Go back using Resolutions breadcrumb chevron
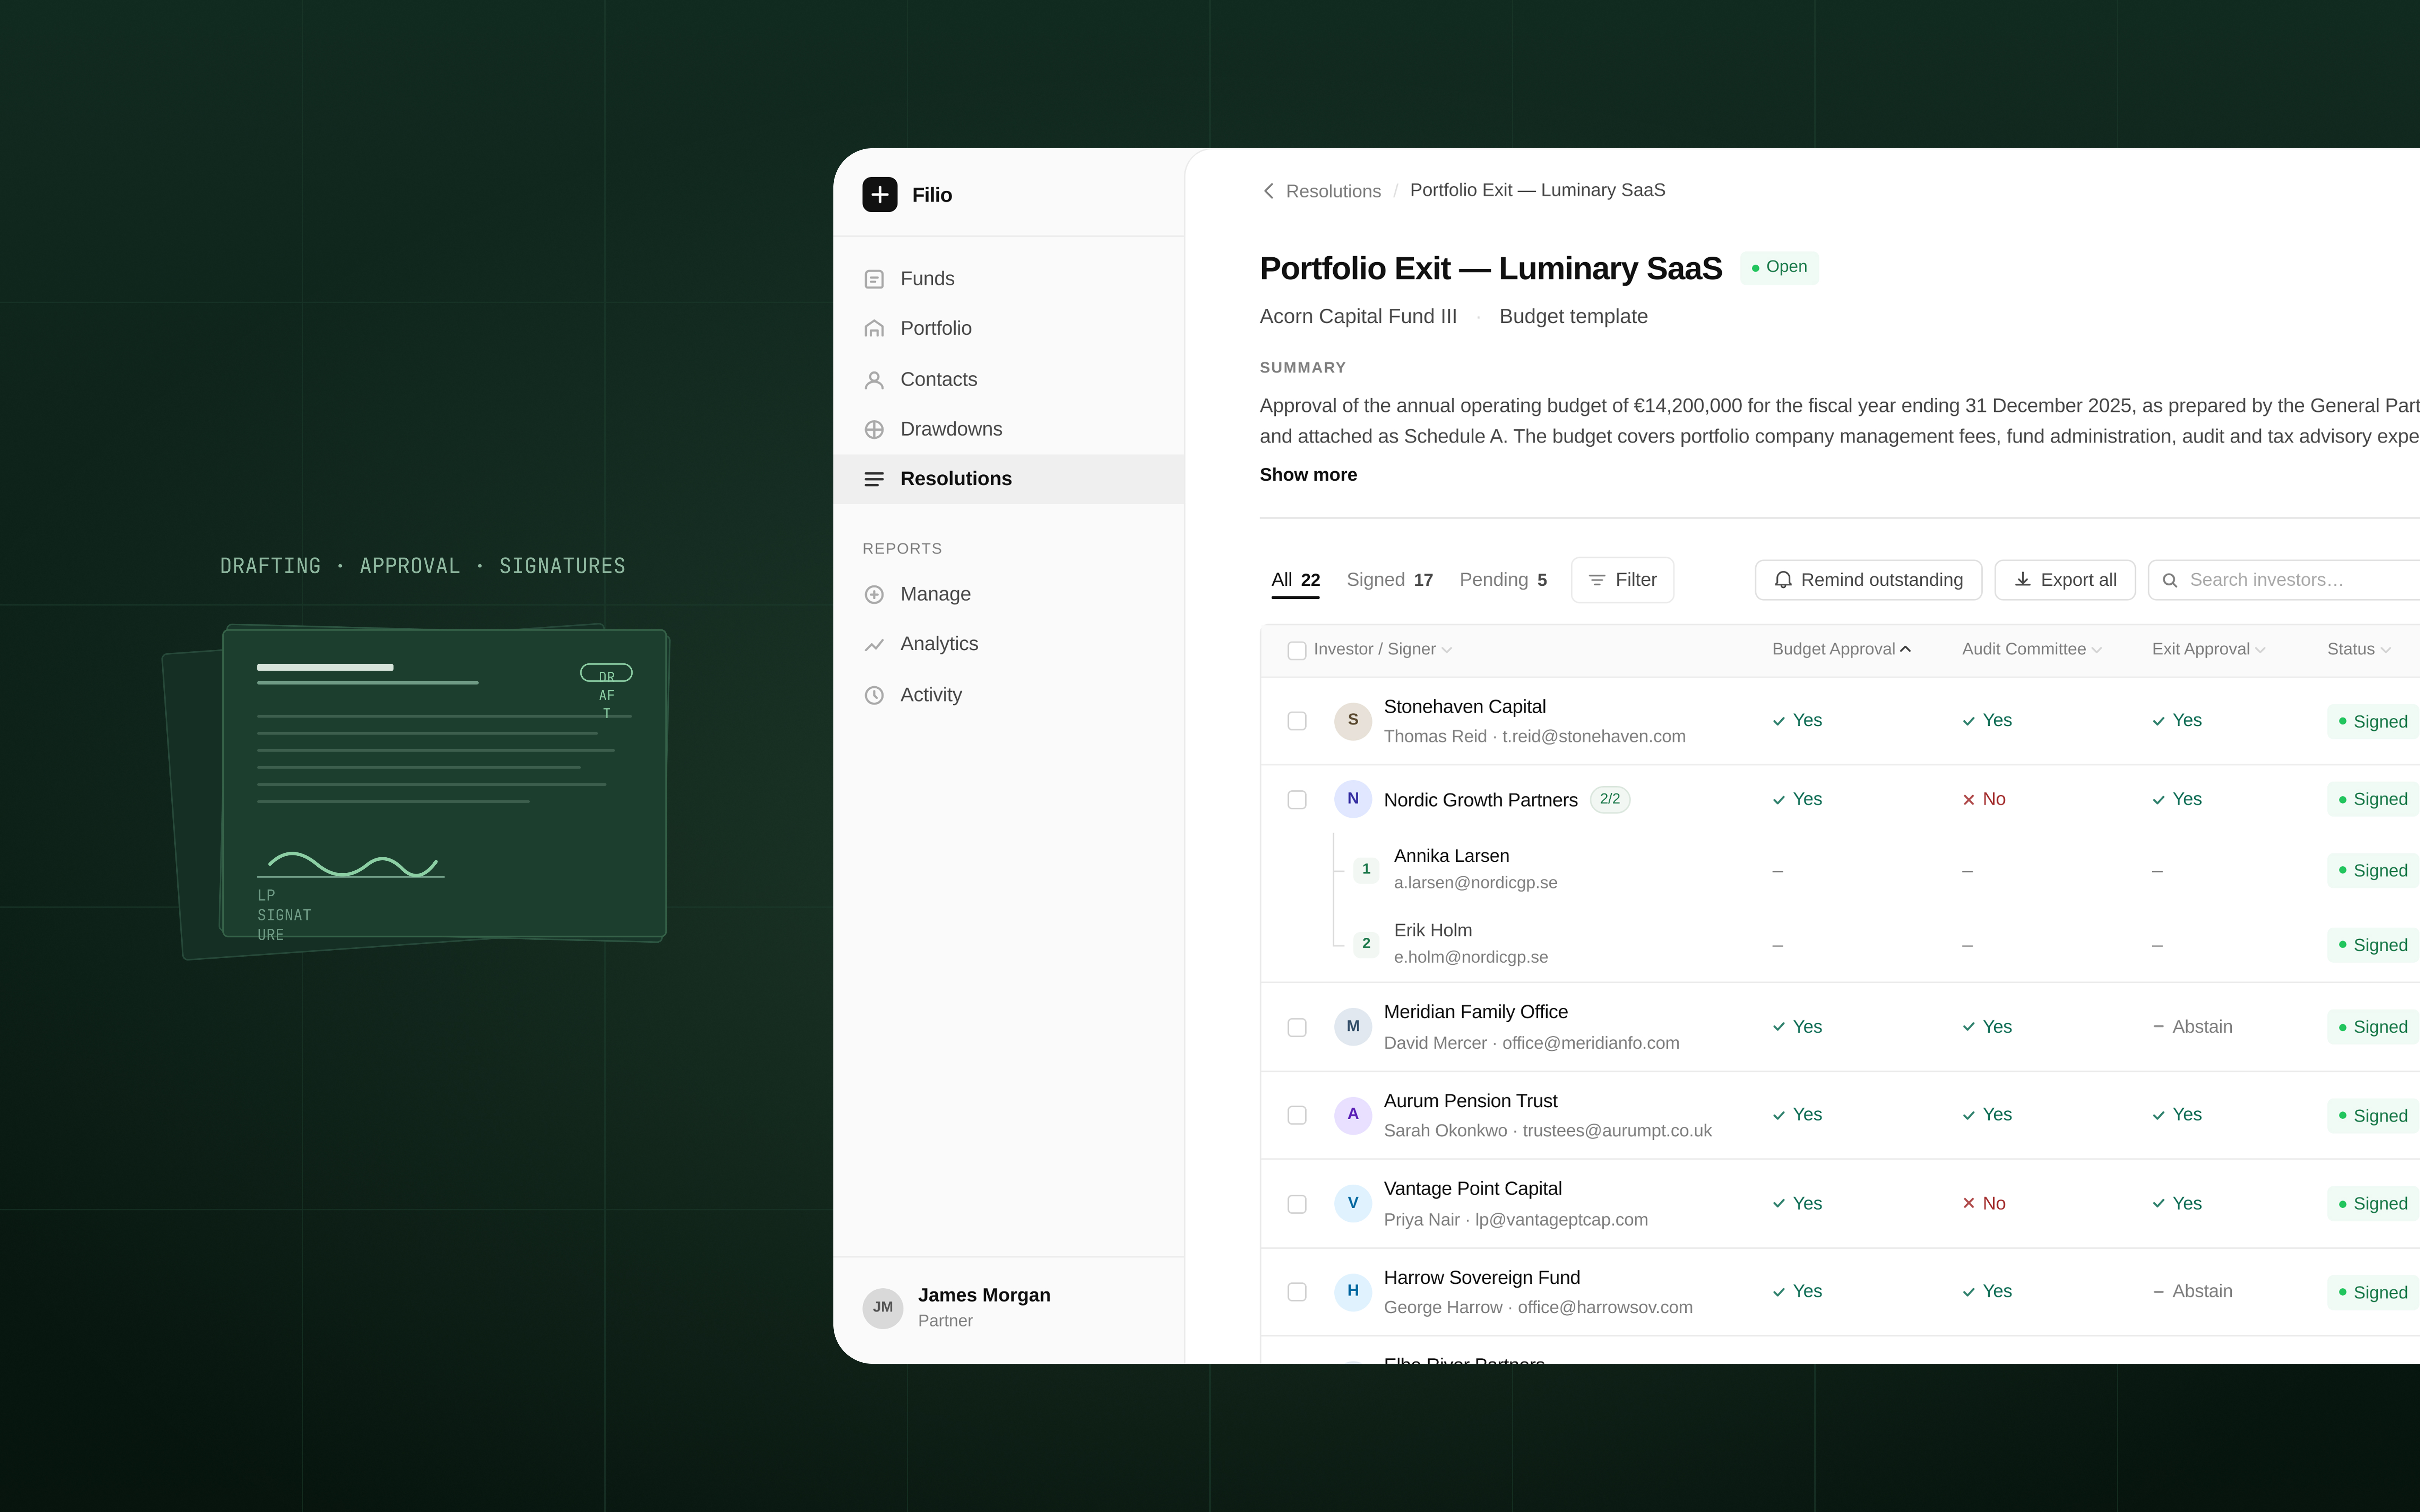The image size is (2420, 1512). tap(1268, 191)
